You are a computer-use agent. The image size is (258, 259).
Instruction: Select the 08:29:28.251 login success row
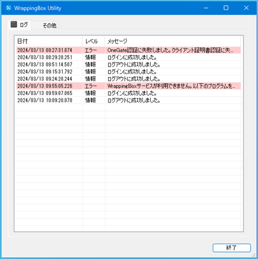point(128,57)
